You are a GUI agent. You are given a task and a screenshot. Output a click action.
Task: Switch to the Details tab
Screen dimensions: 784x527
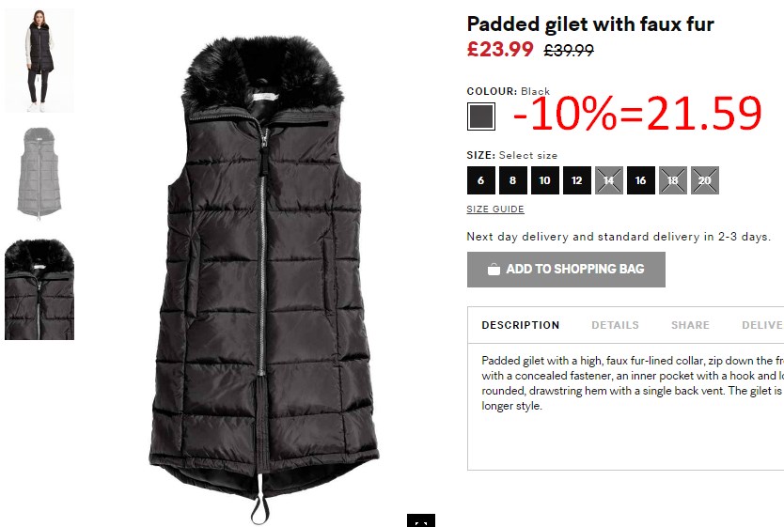click(615, 325)
